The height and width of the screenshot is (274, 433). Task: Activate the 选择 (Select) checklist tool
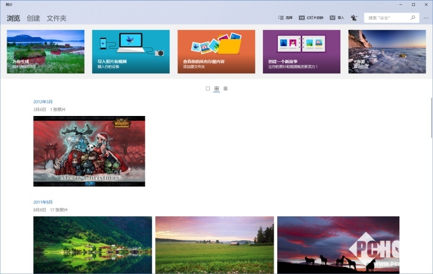pyautogui.click(x=285, y=17)
